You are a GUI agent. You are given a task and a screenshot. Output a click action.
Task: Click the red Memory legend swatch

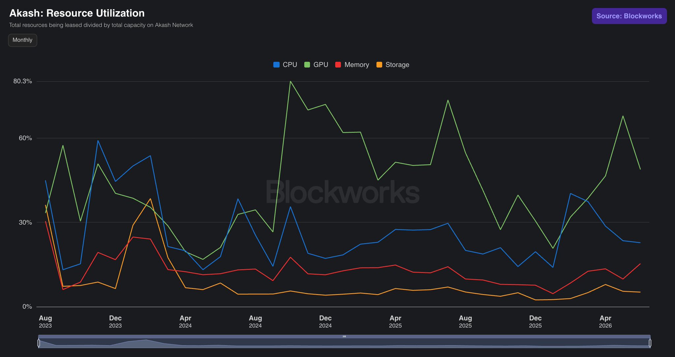[338, 65]
